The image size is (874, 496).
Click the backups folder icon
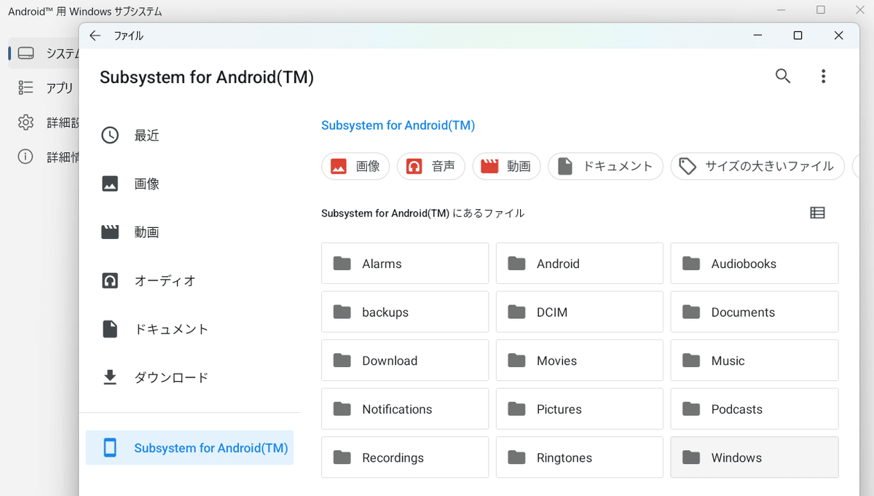[x=342, y=312]
